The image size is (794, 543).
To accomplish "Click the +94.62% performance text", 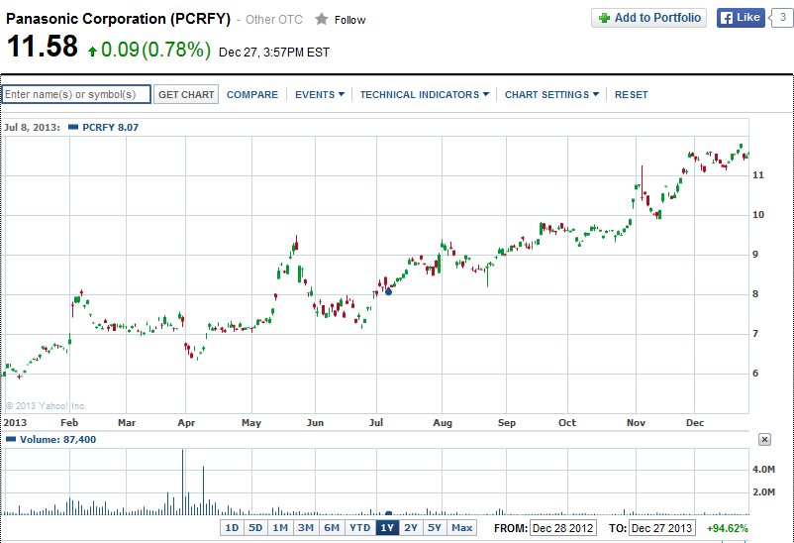I will pos(727,528).
